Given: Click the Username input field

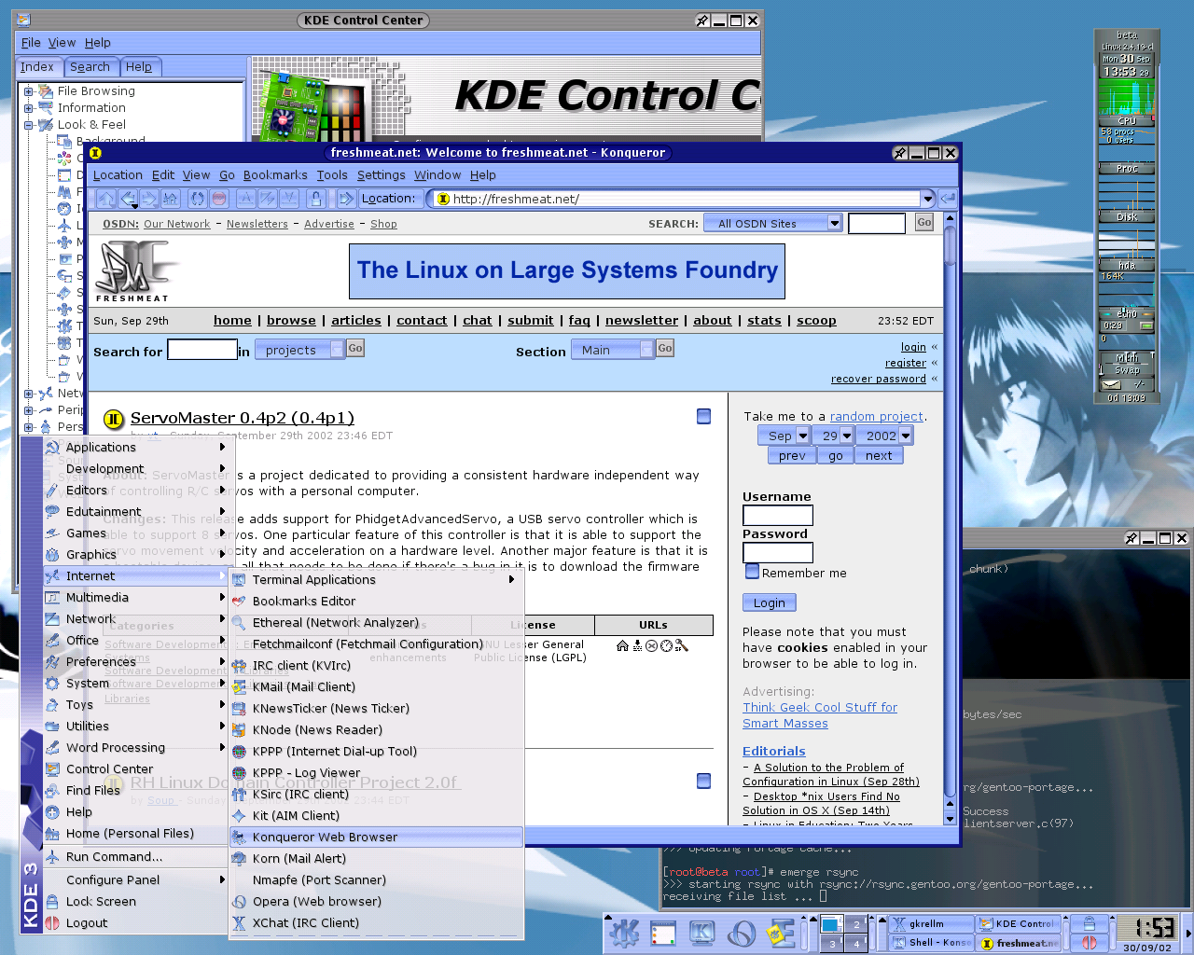Looking at the screenshot, I should [778, 516].
